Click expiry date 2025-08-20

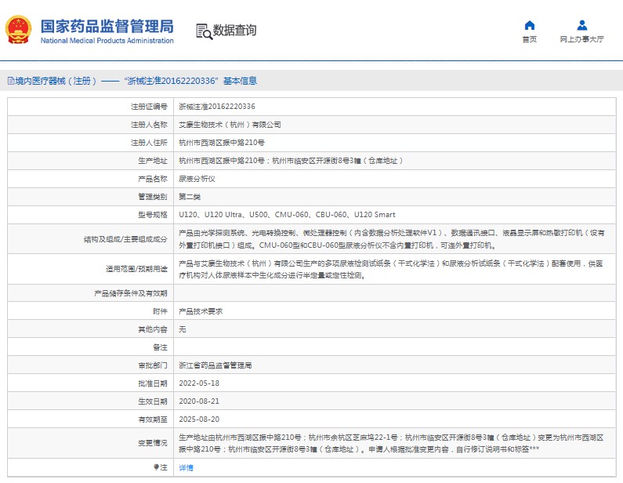199,419
